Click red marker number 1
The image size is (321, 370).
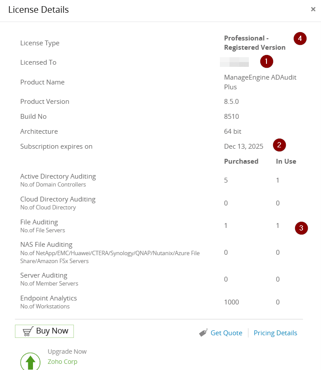(266, 61)
